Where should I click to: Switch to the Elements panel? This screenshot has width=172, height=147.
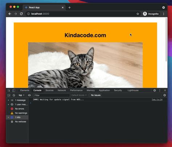(25, 91)
